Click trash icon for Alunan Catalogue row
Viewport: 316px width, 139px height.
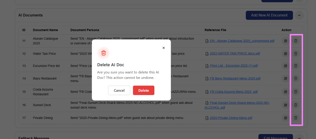click(295, 41)
